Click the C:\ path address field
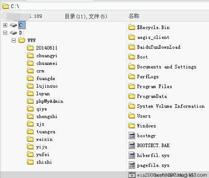209x178 pixels. 104,6
